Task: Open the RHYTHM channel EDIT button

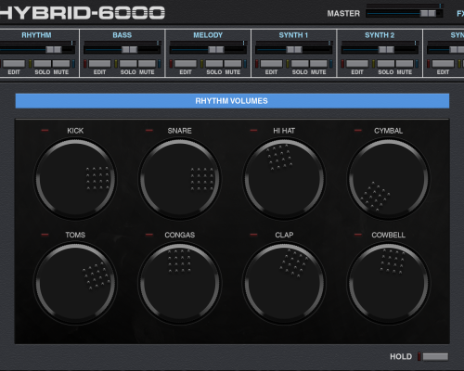Action: click(x=14, y=64)
